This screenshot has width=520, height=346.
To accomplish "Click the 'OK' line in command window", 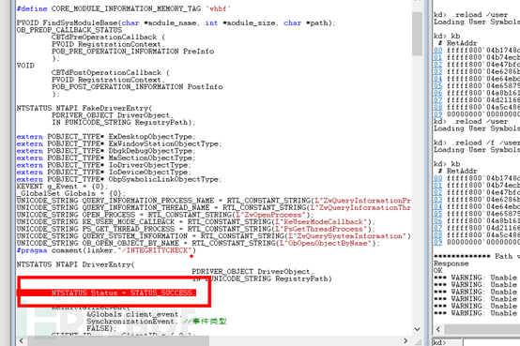I will click(x=437, y=270).
